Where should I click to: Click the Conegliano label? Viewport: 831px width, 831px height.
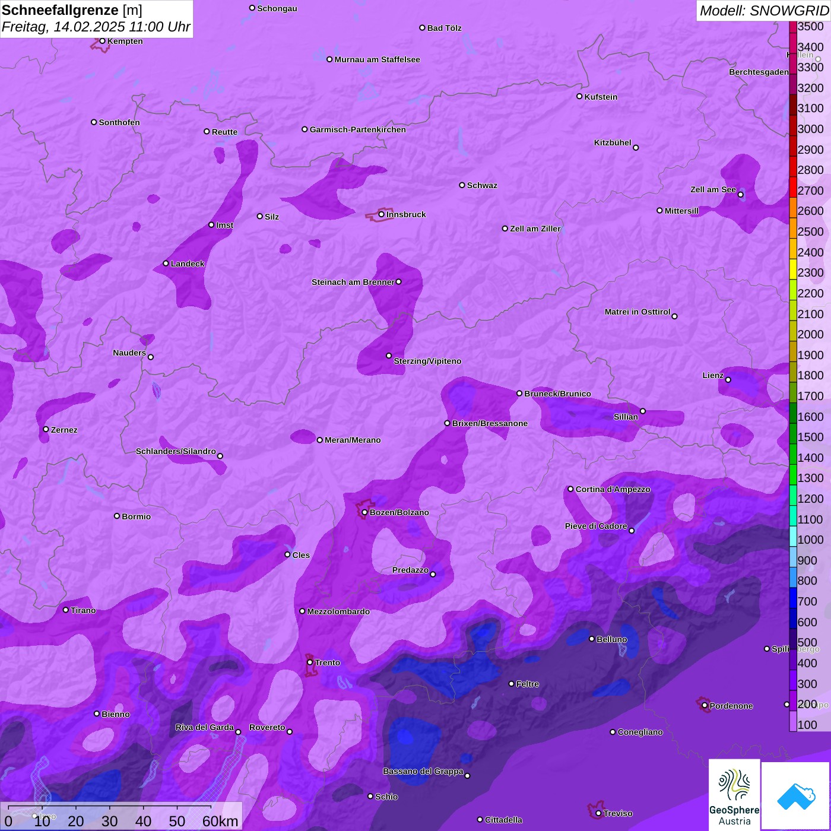pos(640,732)
